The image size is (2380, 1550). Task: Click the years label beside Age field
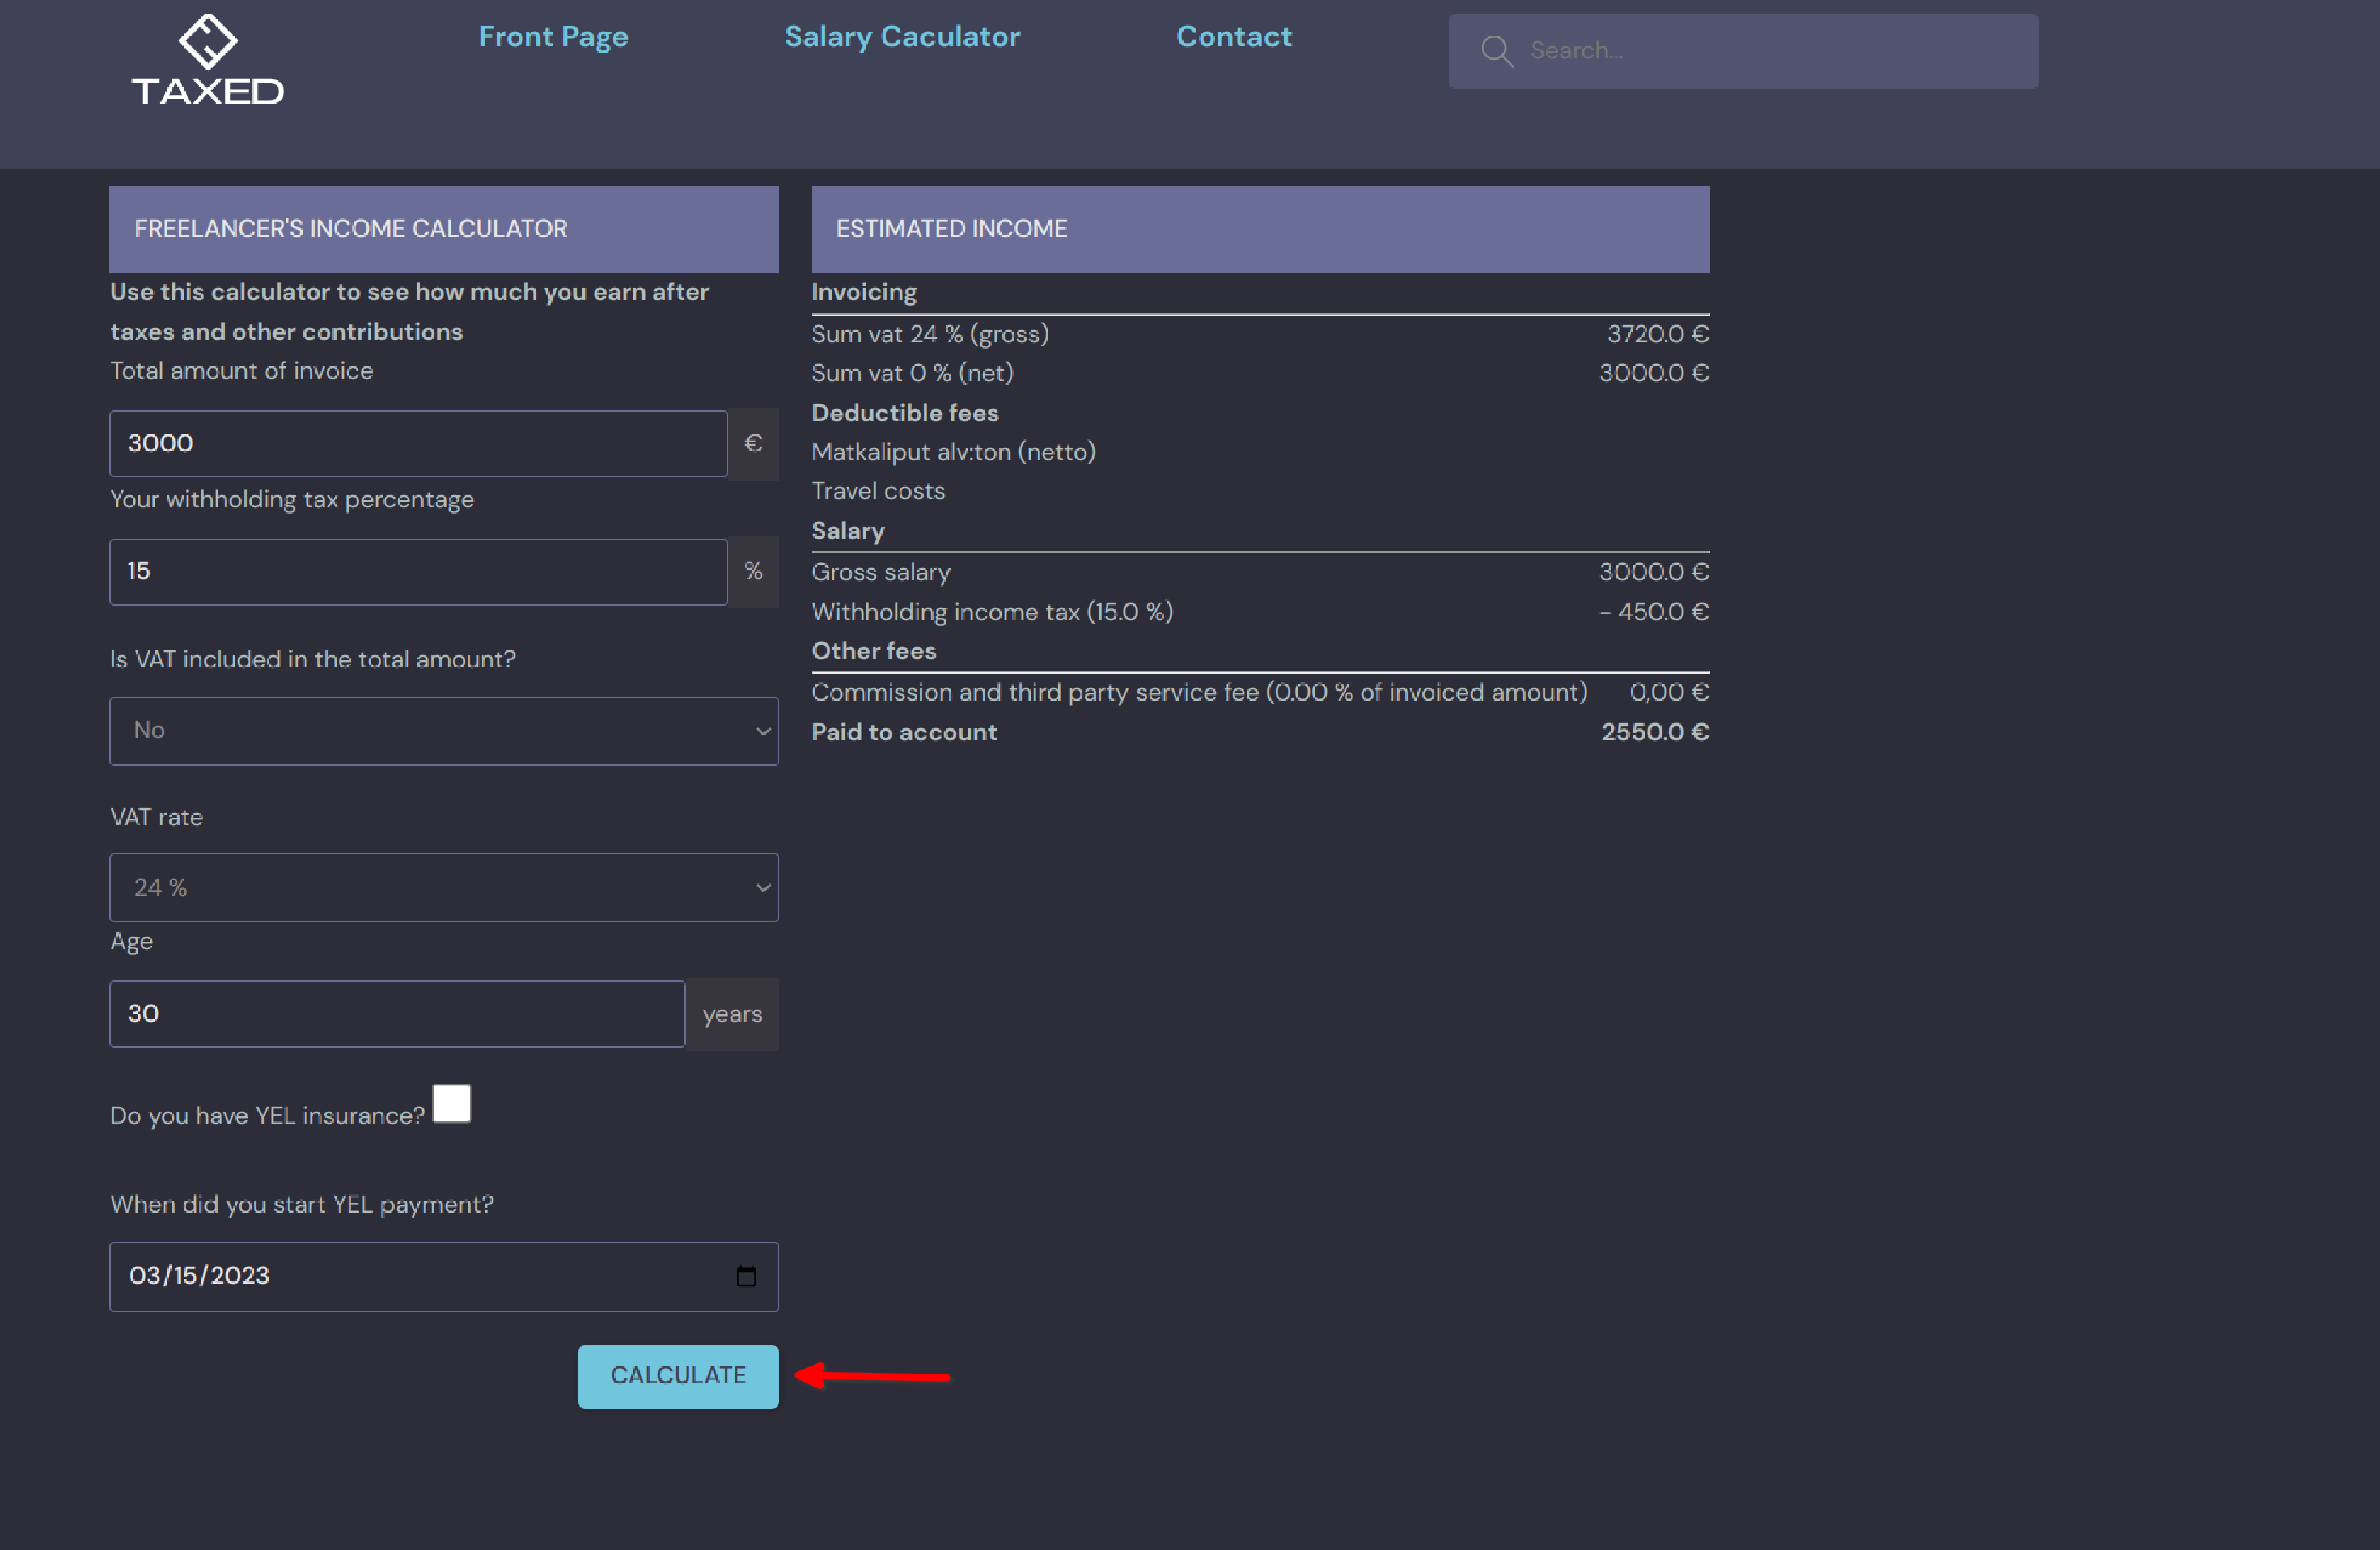click(732, 1014)
